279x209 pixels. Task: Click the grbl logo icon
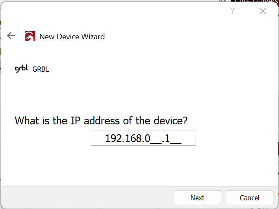coord(22,69)
